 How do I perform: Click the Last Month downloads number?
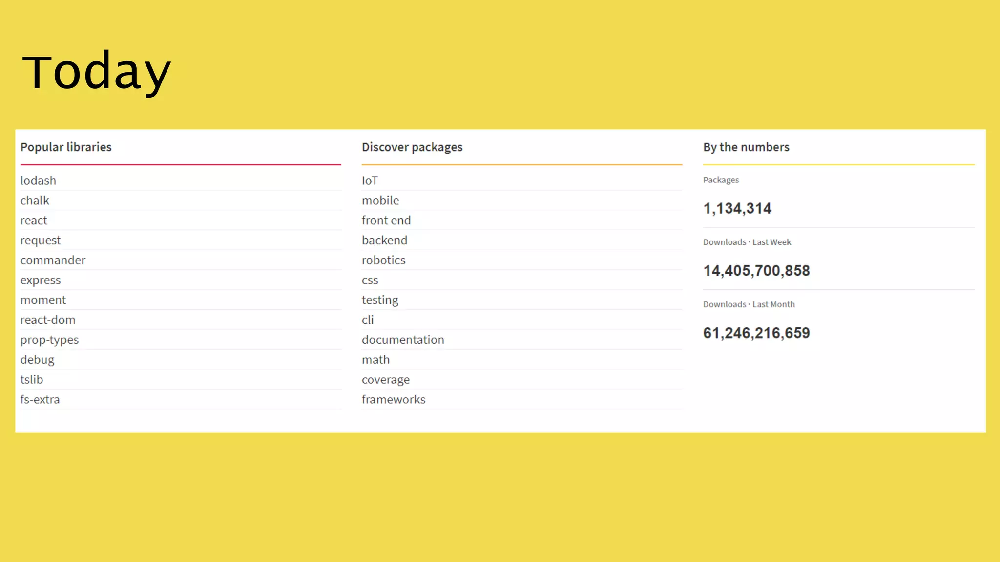point(756,333)
